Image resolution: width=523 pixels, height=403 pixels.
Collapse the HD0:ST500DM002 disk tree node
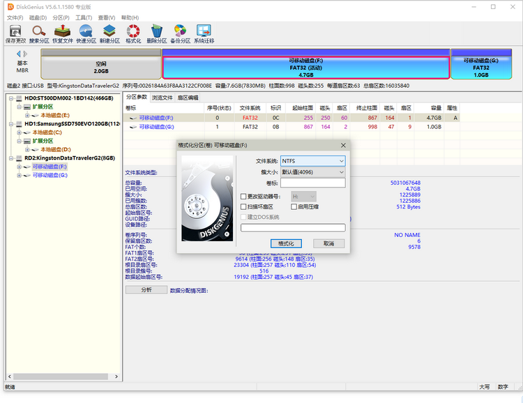tap(11, 98)
